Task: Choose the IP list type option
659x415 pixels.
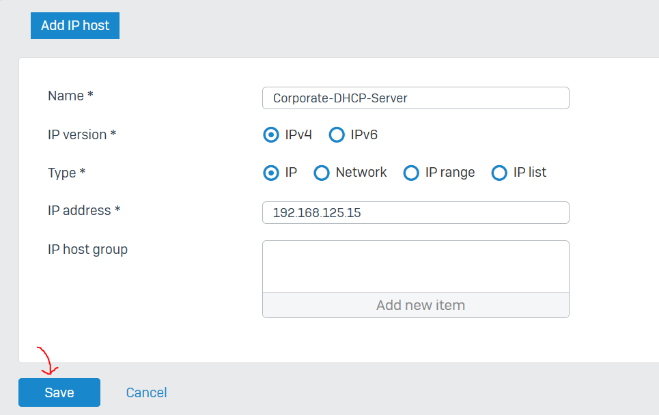Action: [x=499, y=173]
